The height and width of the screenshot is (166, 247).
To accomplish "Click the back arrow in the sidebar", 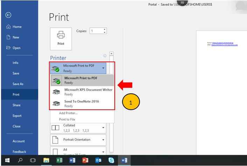I will click(x=8, y=15).
